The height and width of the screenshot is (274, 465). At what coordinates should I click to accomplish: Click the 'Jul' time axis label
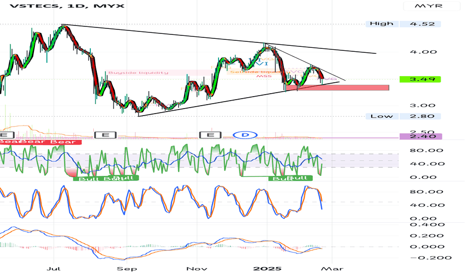(x=54, y=269)
